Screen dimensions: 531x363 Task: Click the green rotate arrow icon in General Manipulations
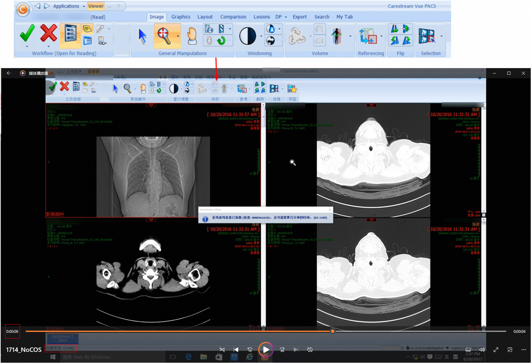coord(221,40)
